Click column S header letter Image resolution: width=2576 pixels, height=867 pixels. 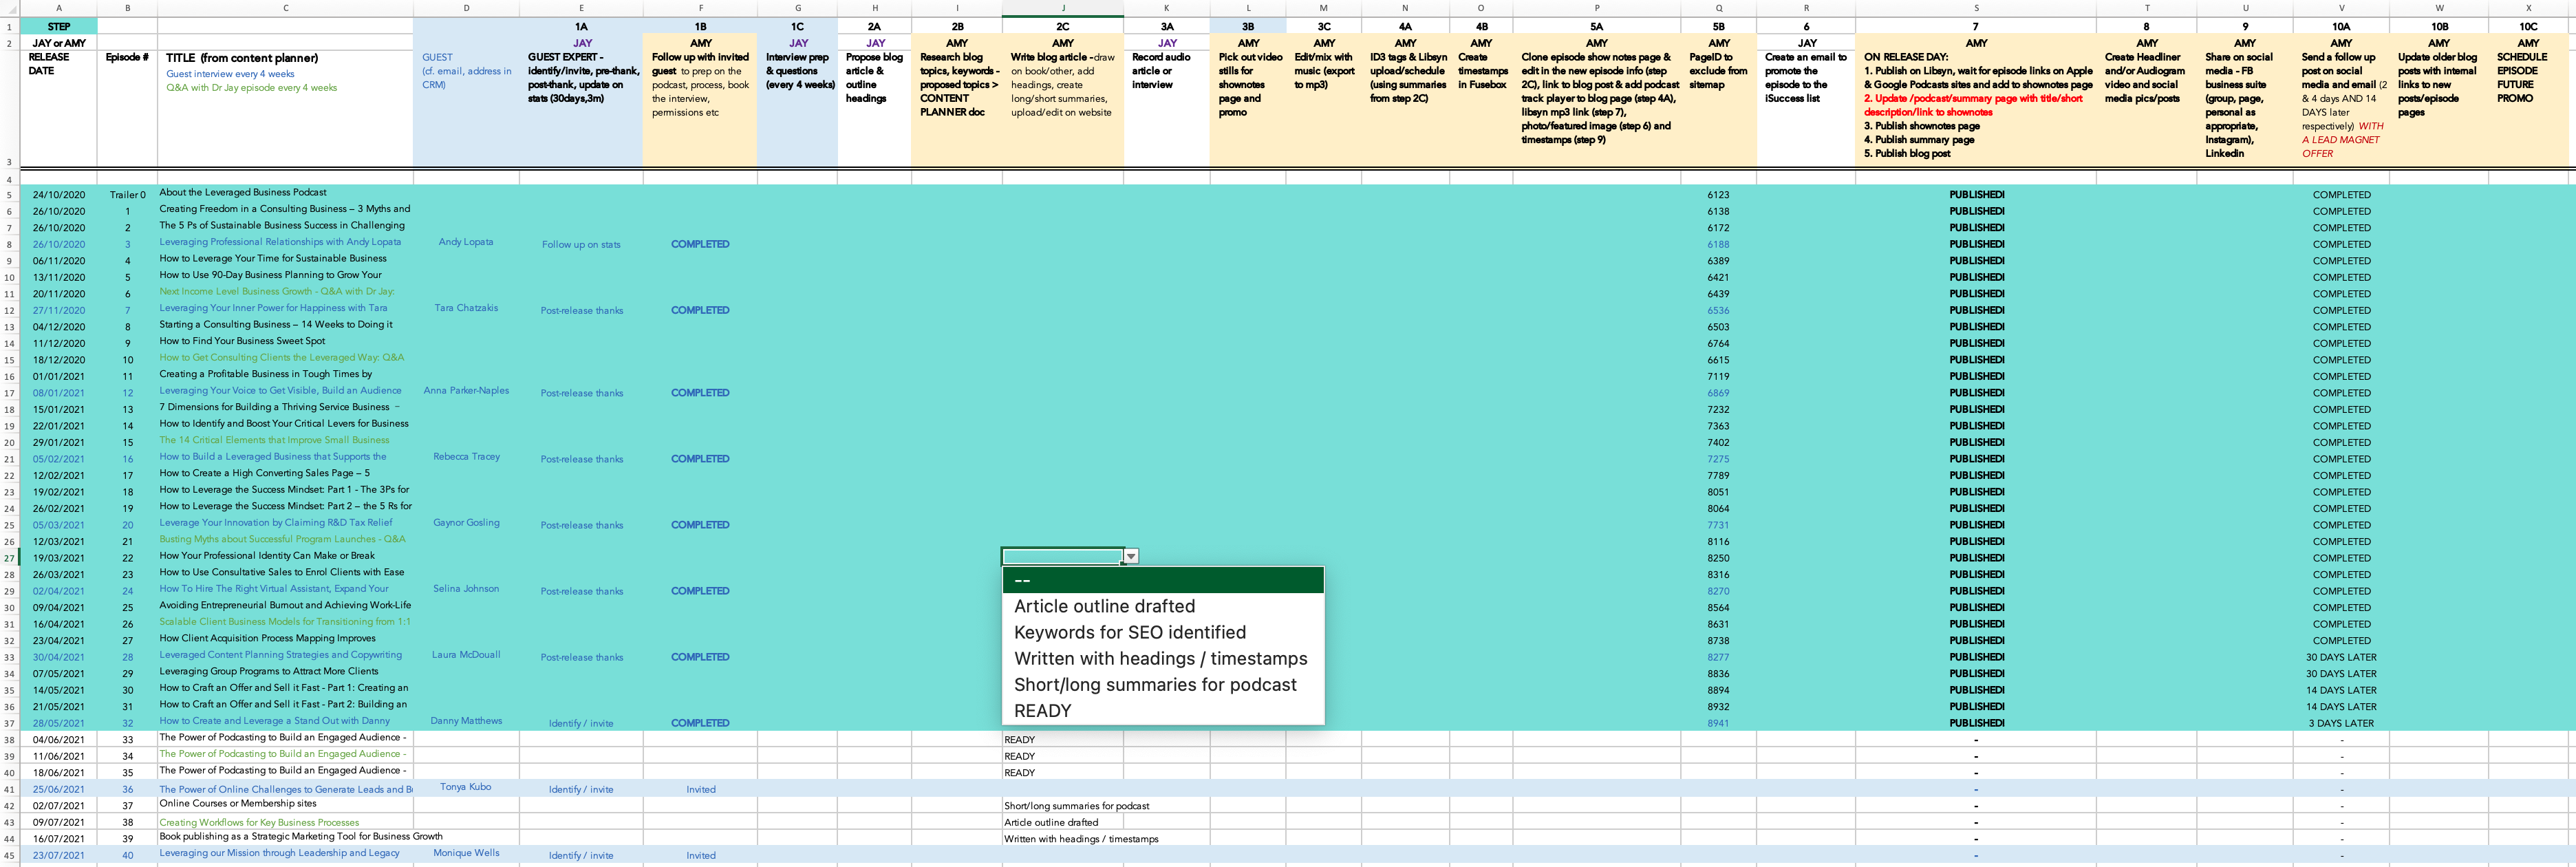pos(1976,8)
